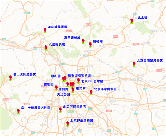
Task: Open the 永定河绿色港湾 map pin
Action: [60, 109]
